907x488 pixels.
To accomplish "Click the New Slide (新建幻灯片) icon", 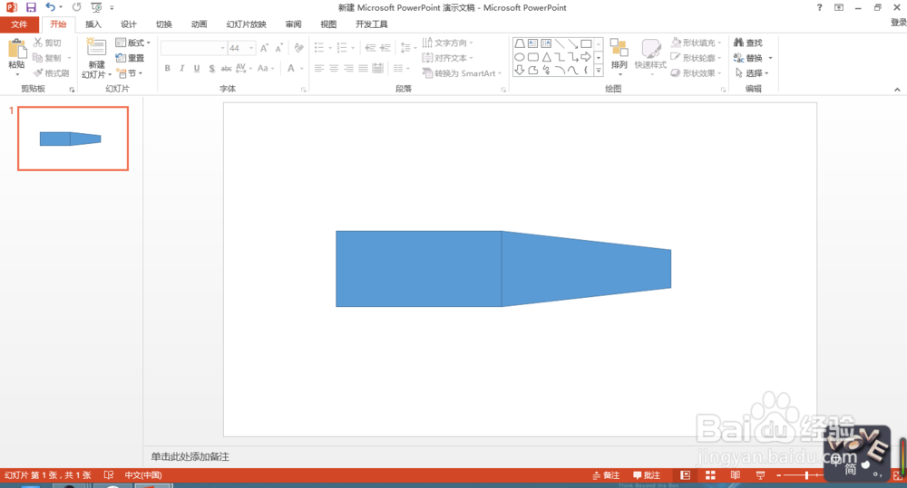I will click(96, 48).
